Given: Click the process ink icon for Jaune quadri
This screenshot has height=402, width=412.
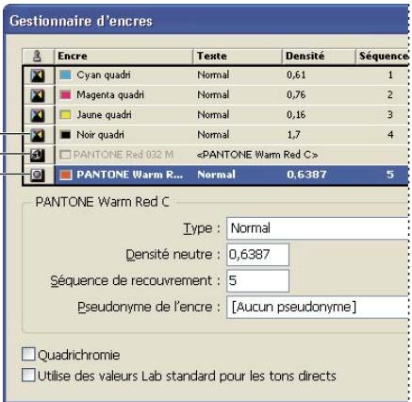Looking at the screenshot, I should coord(38,115).
